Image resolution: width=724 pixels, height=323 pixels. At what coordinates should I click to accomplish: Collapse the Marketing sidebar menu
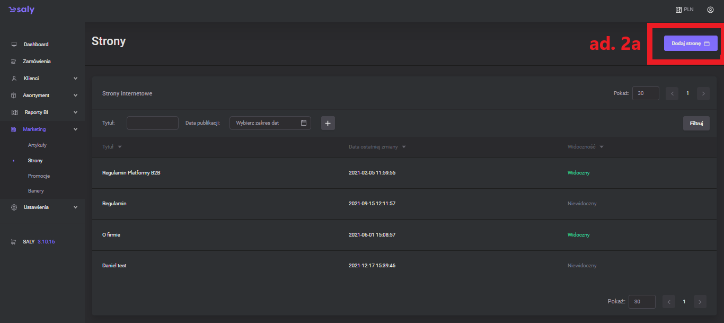tap(75, 129)
